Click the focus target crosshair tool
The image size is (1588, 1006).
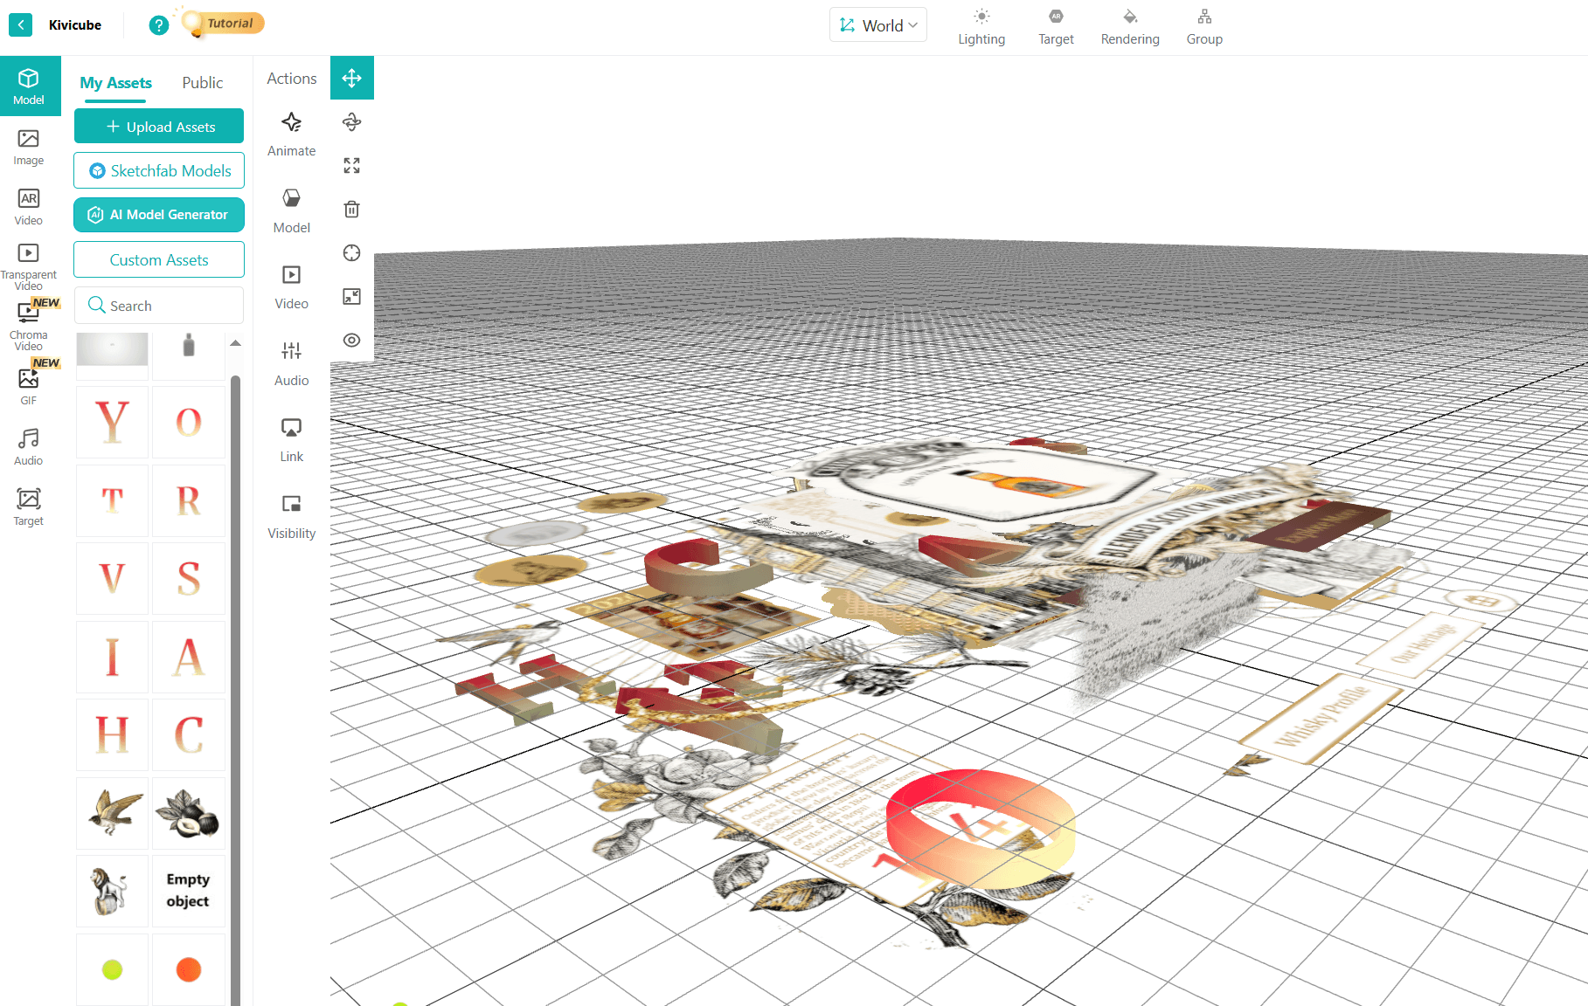tap(352, 253)
